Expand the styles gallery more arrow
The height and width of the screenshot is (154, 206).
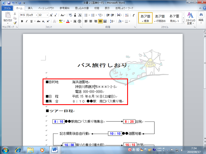coord(183,22)
